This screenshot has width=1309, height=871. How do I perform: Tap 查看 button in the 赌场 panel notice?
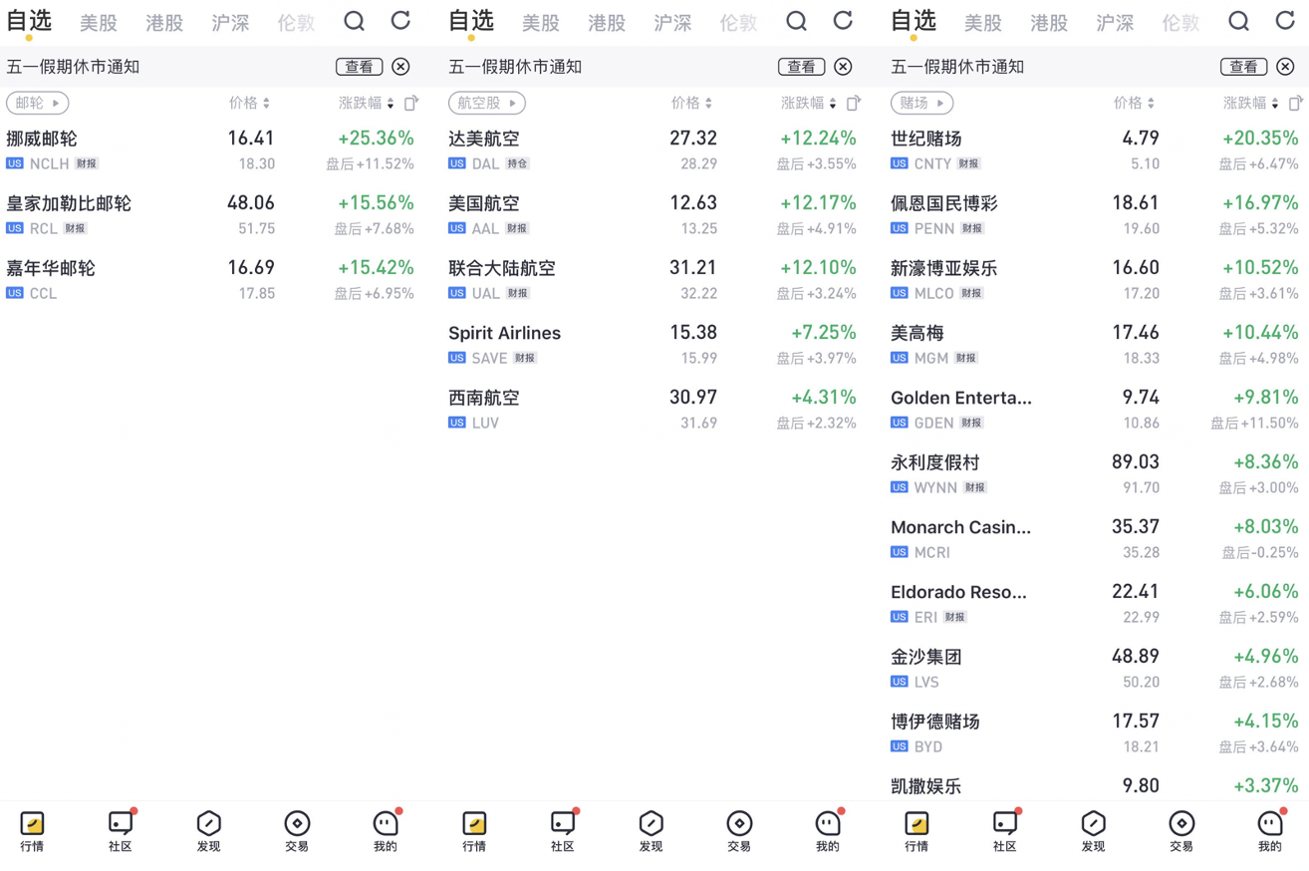coord(1244,67)
